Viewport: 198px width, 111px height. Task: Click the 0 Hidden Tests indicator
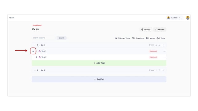tap(122, 38)
